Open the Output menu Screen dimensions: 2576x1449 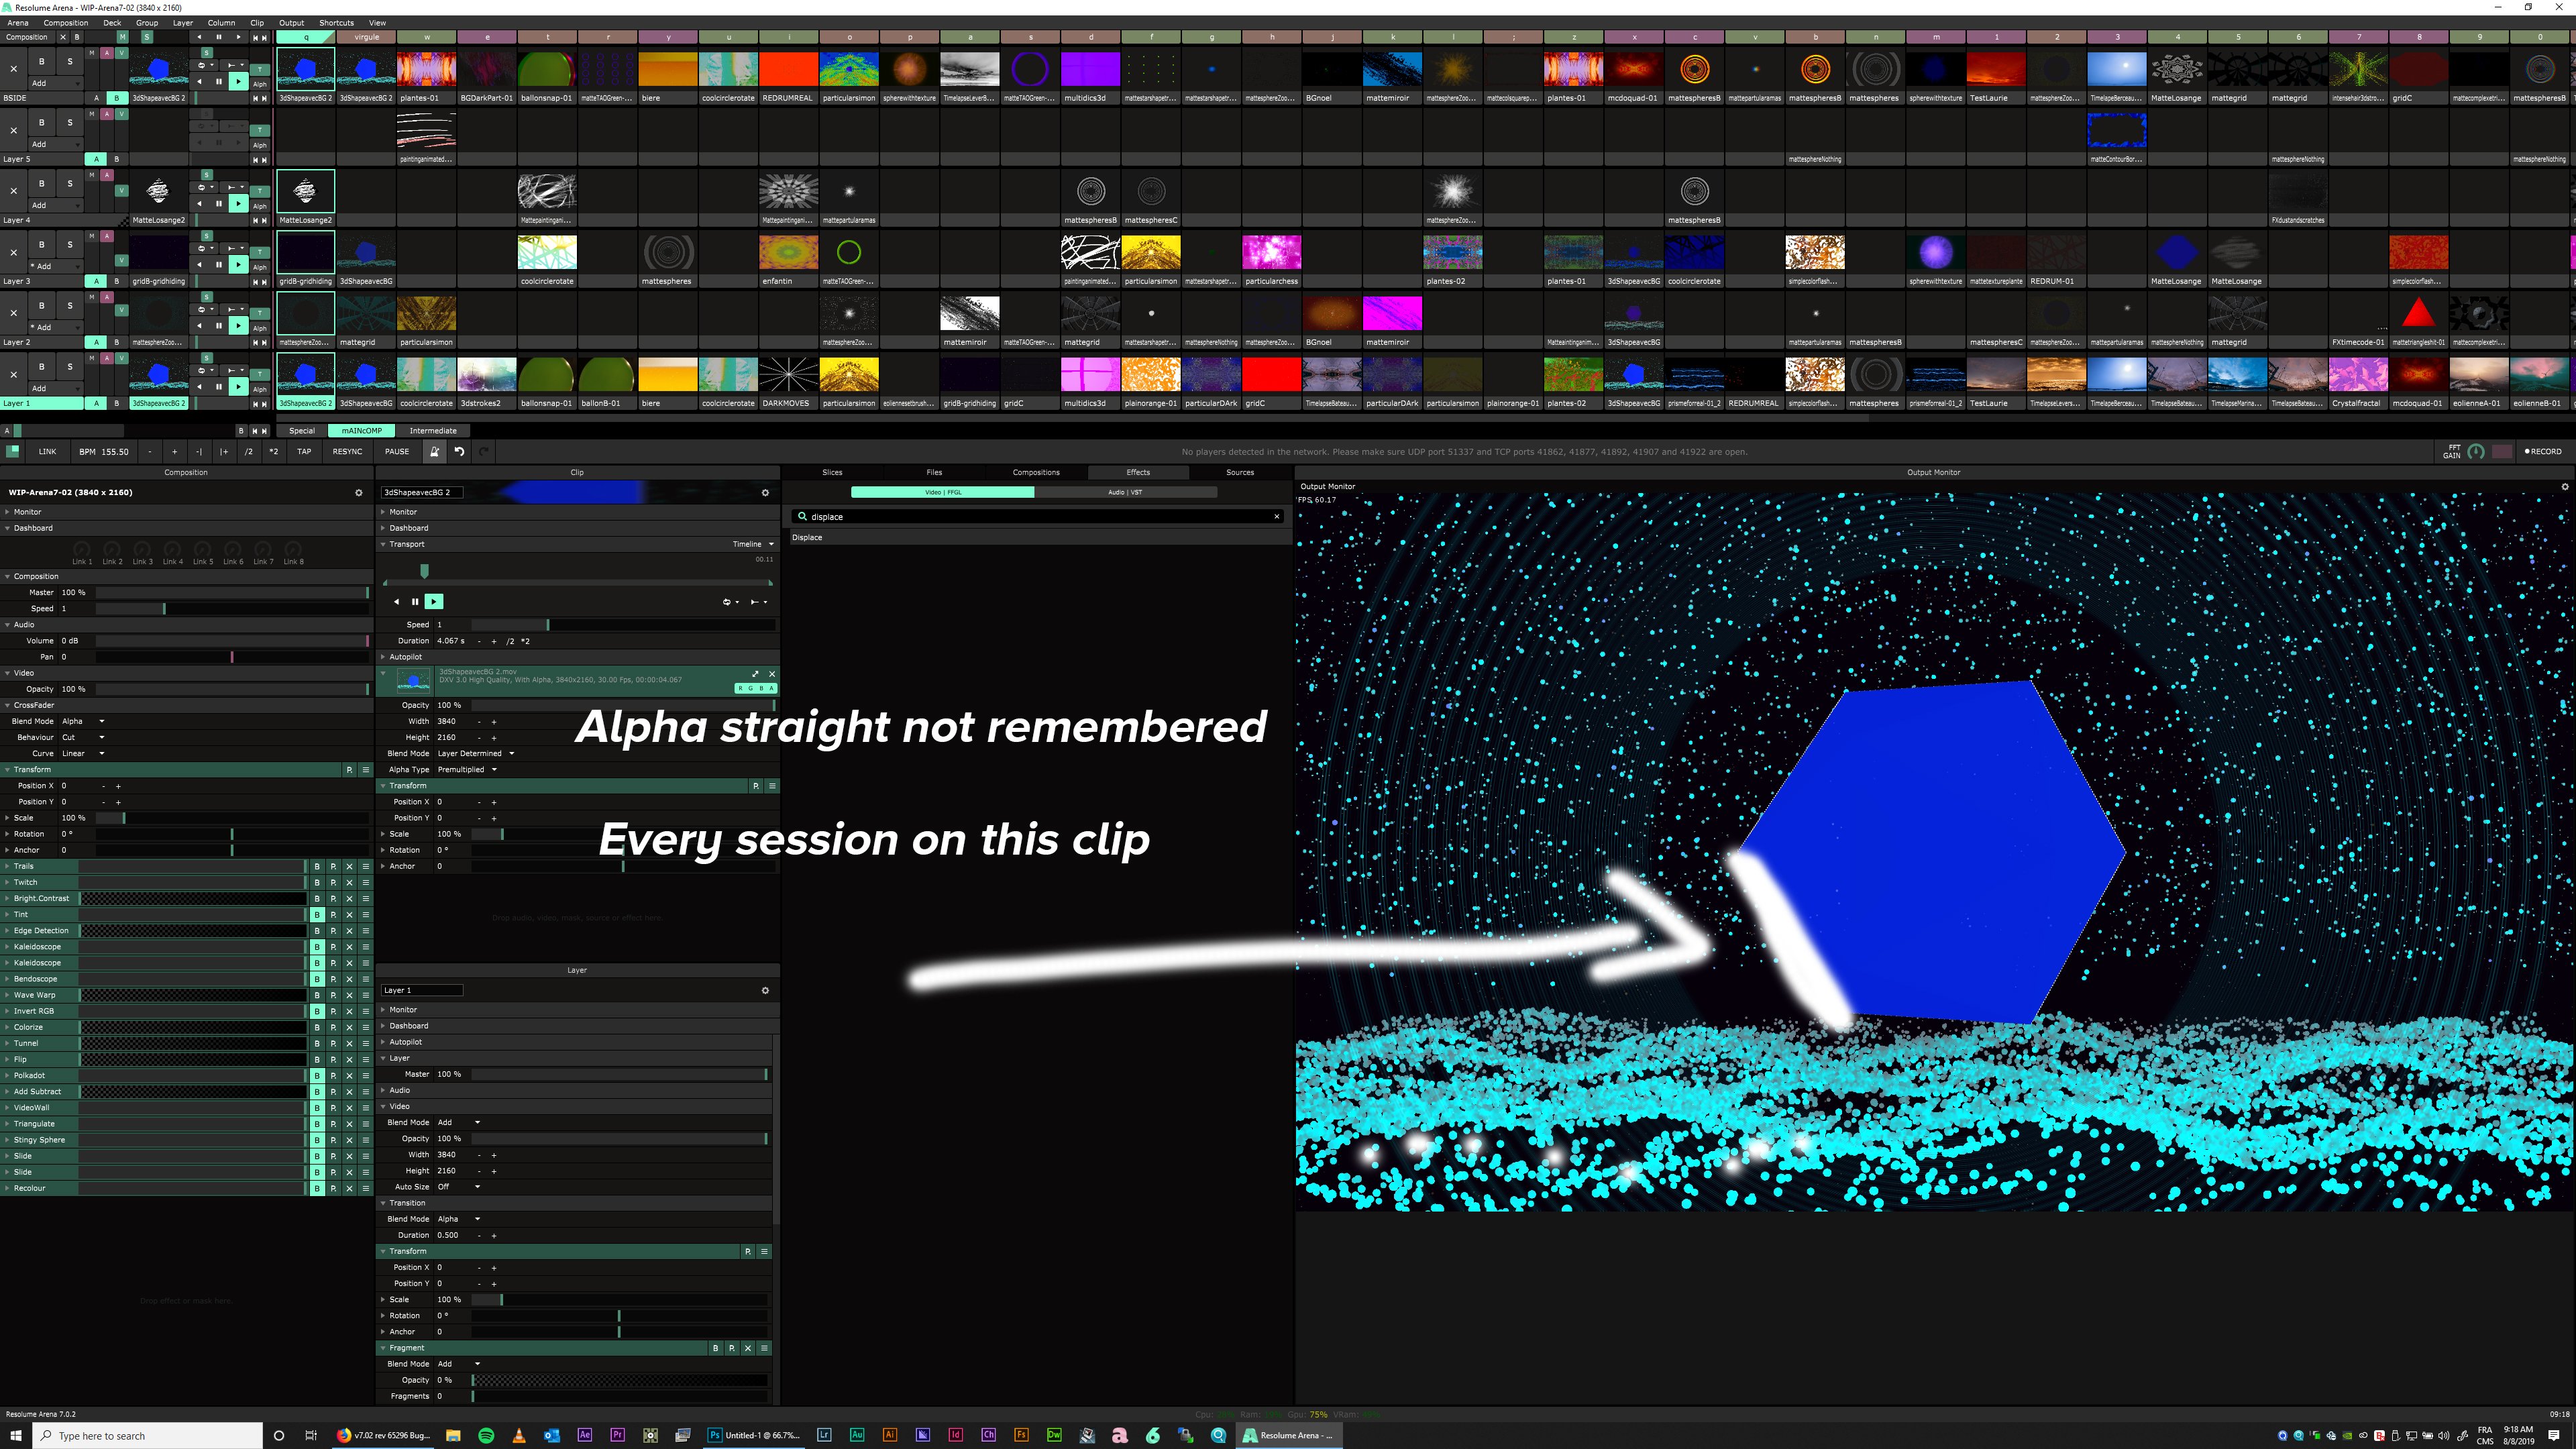291,22
